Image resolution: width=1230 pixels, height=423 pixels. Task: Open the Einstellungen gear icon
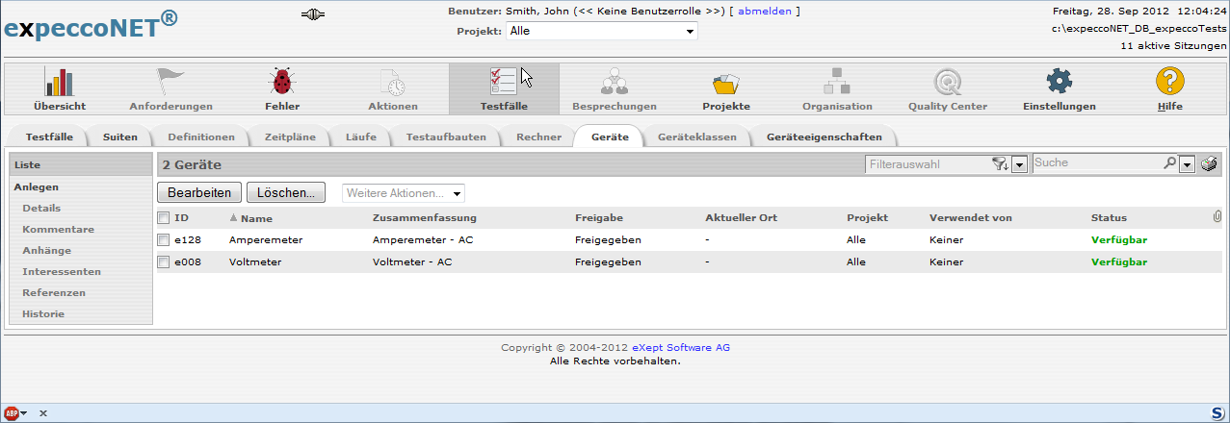(1059, 82)
